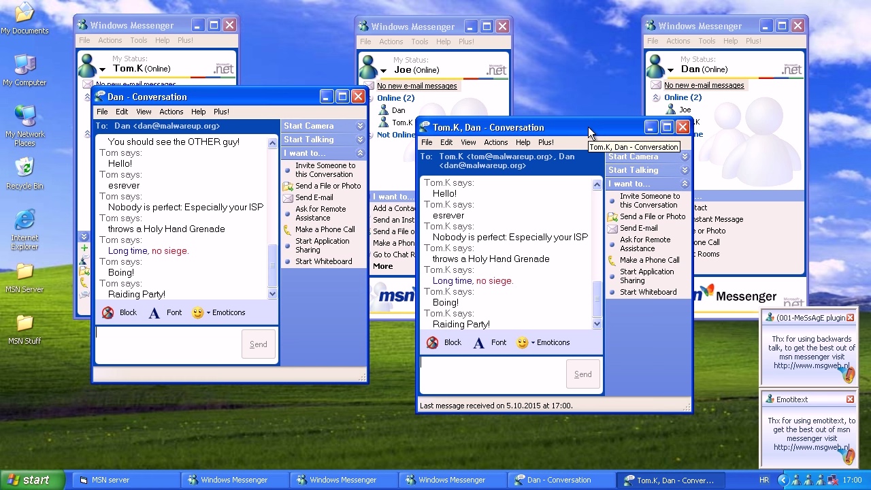This screenshot has width=871, height=490.
Task: Click the Emoticons smiley icon
Action: pos(522,342)
